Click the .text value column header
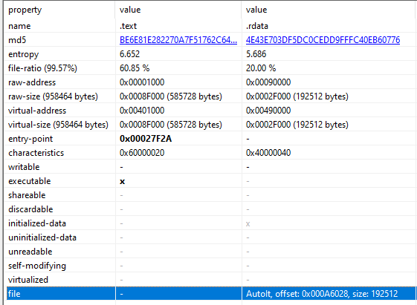Screen dimensions: 417x305 (130, 10)
